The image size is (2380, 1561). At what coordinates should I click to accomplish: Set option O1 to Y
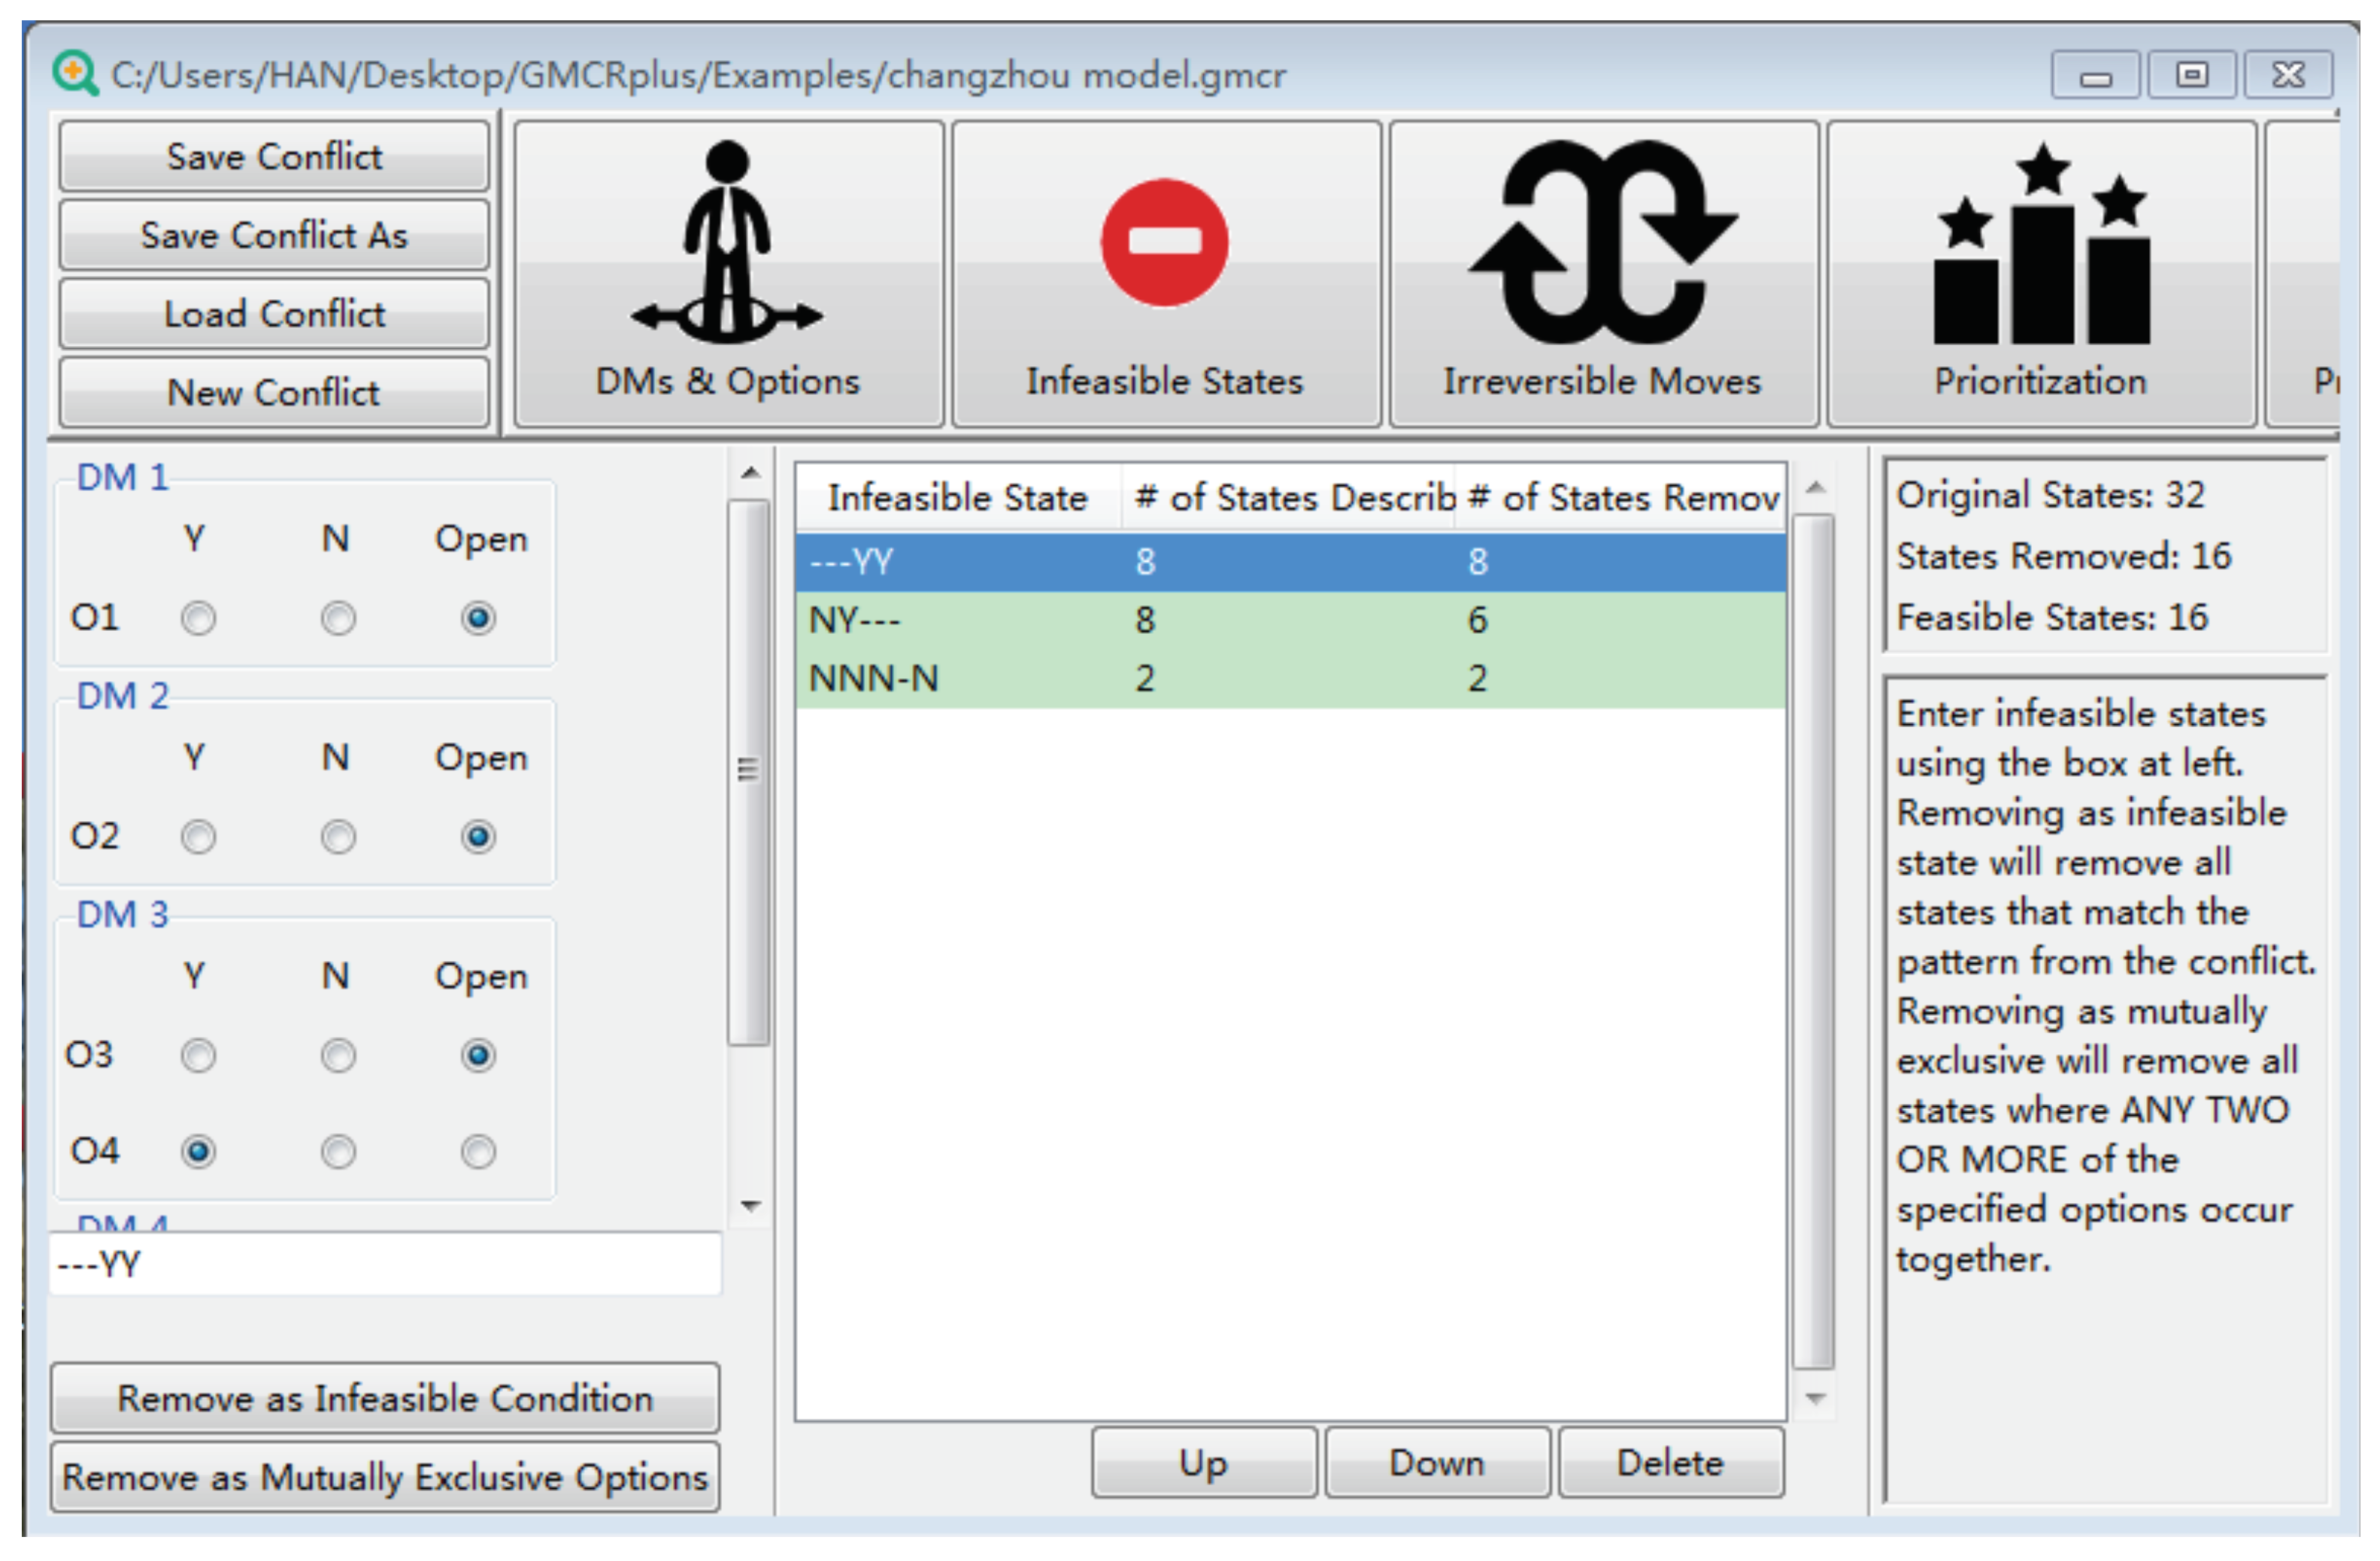[198, 619]
